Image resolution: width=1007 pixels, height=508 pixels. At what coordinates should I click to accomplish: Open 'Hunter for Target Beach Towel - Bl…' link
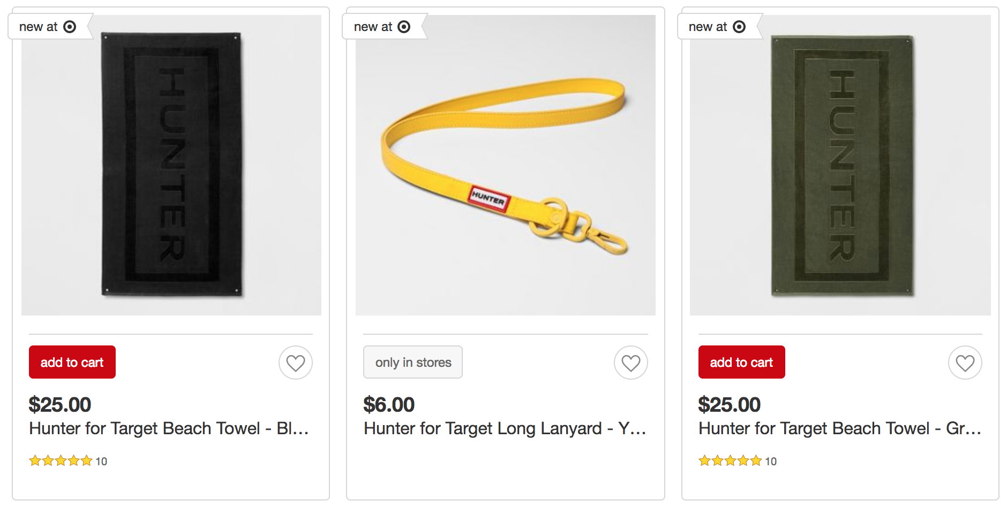click(x=169, y=428)
